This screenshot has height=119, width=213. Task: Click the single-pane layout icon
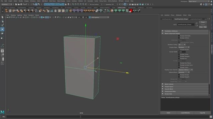[x=2, y=51]
